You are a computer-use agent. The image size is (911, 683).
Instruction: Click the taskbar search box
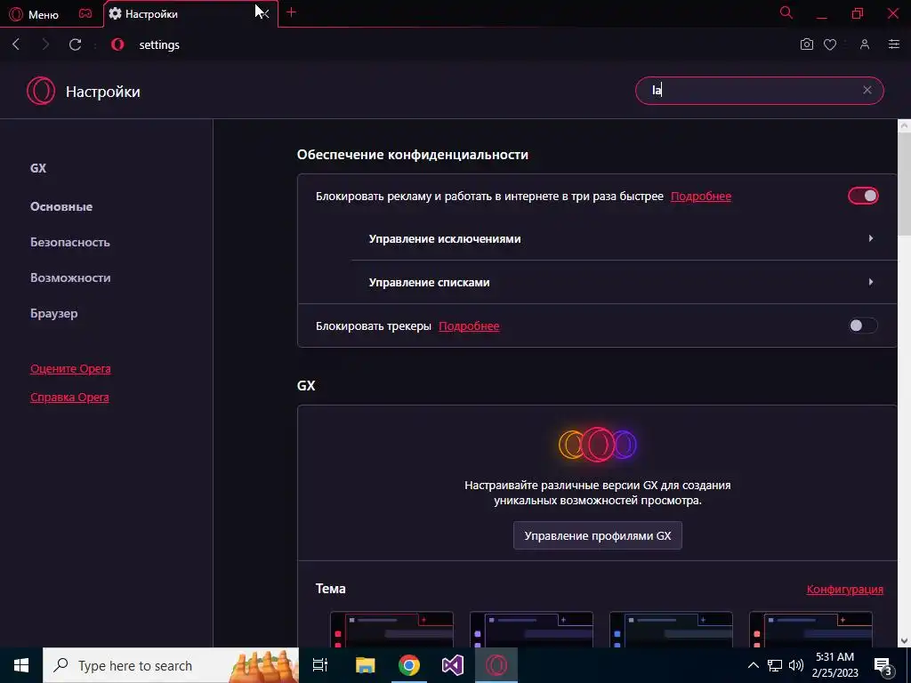click(x=171, y=665)
